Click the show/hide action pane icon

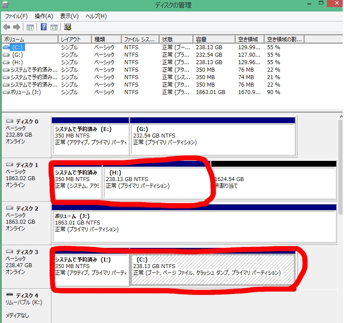[x=54, y=27]
